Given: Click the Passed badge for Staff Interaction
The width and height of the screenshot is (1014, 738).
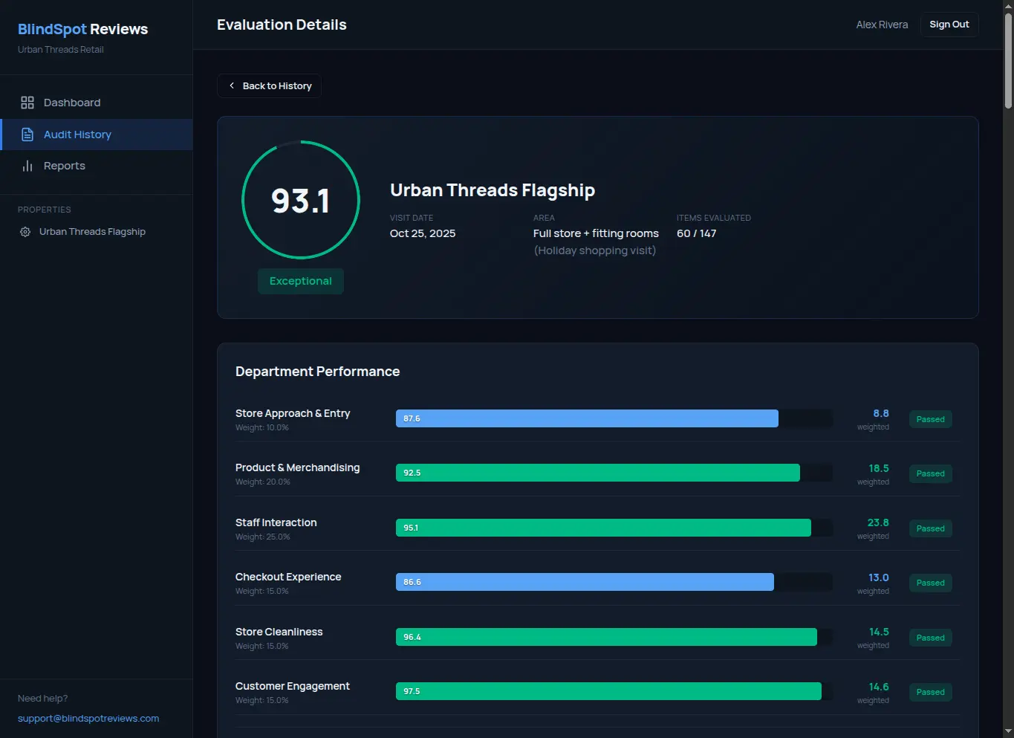Looking at the screenshot, I should (x=930, y=528).
